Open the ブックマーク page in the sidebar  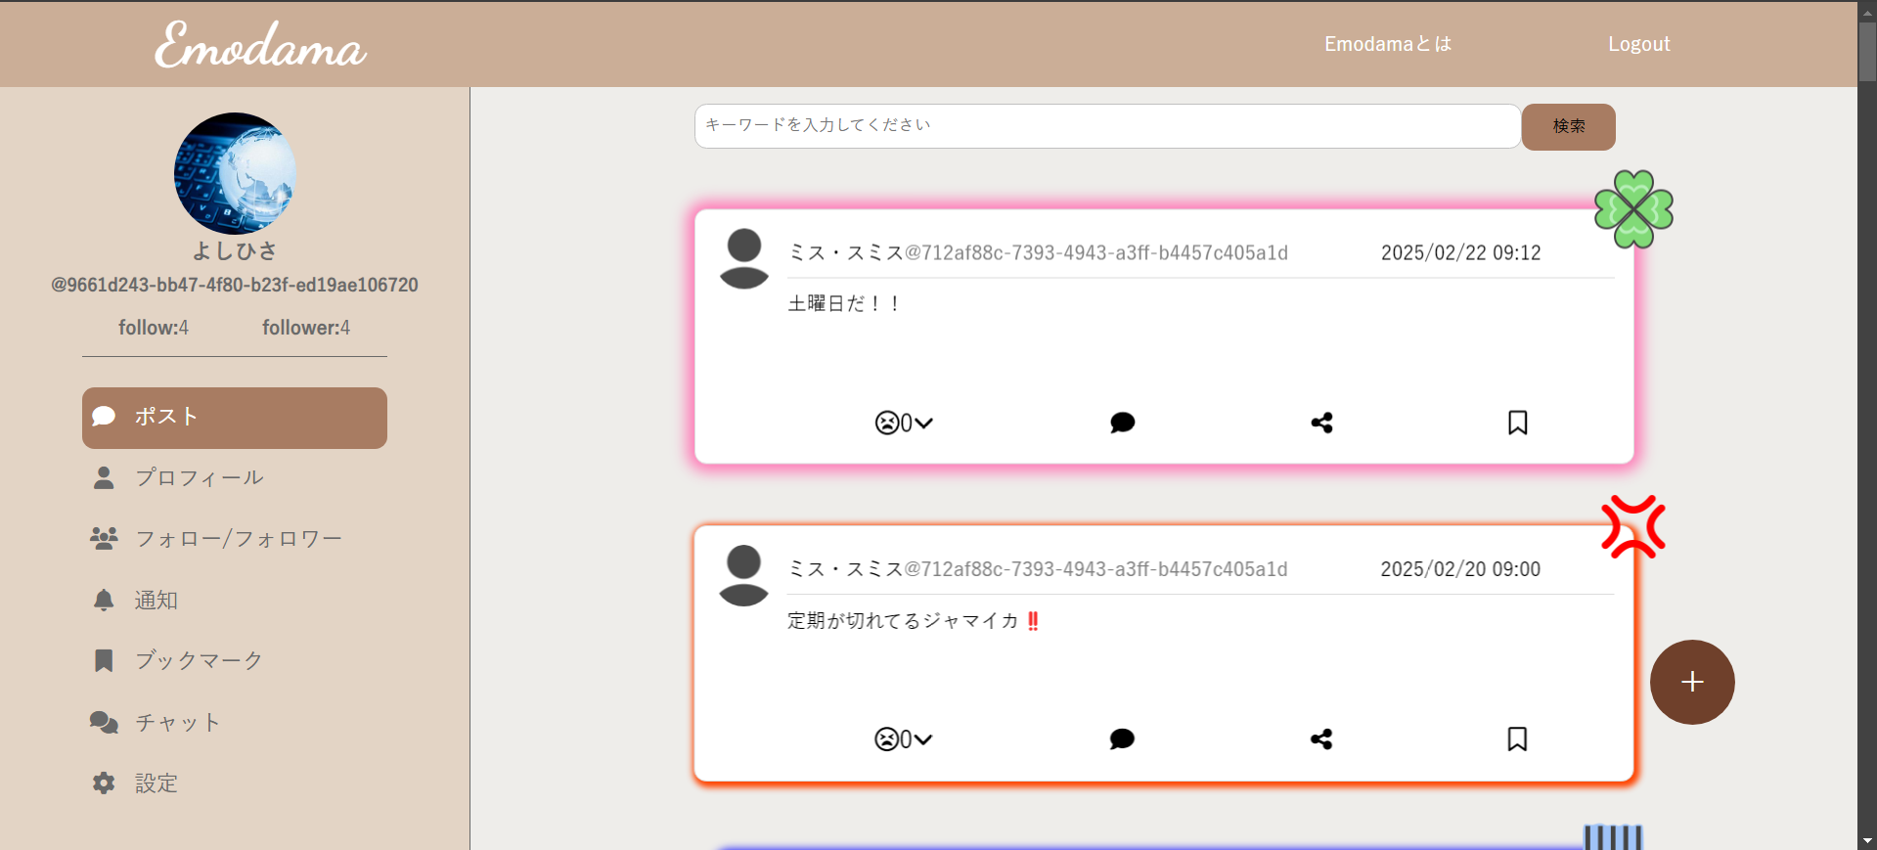pyautogui.click(x=199, y=660)
